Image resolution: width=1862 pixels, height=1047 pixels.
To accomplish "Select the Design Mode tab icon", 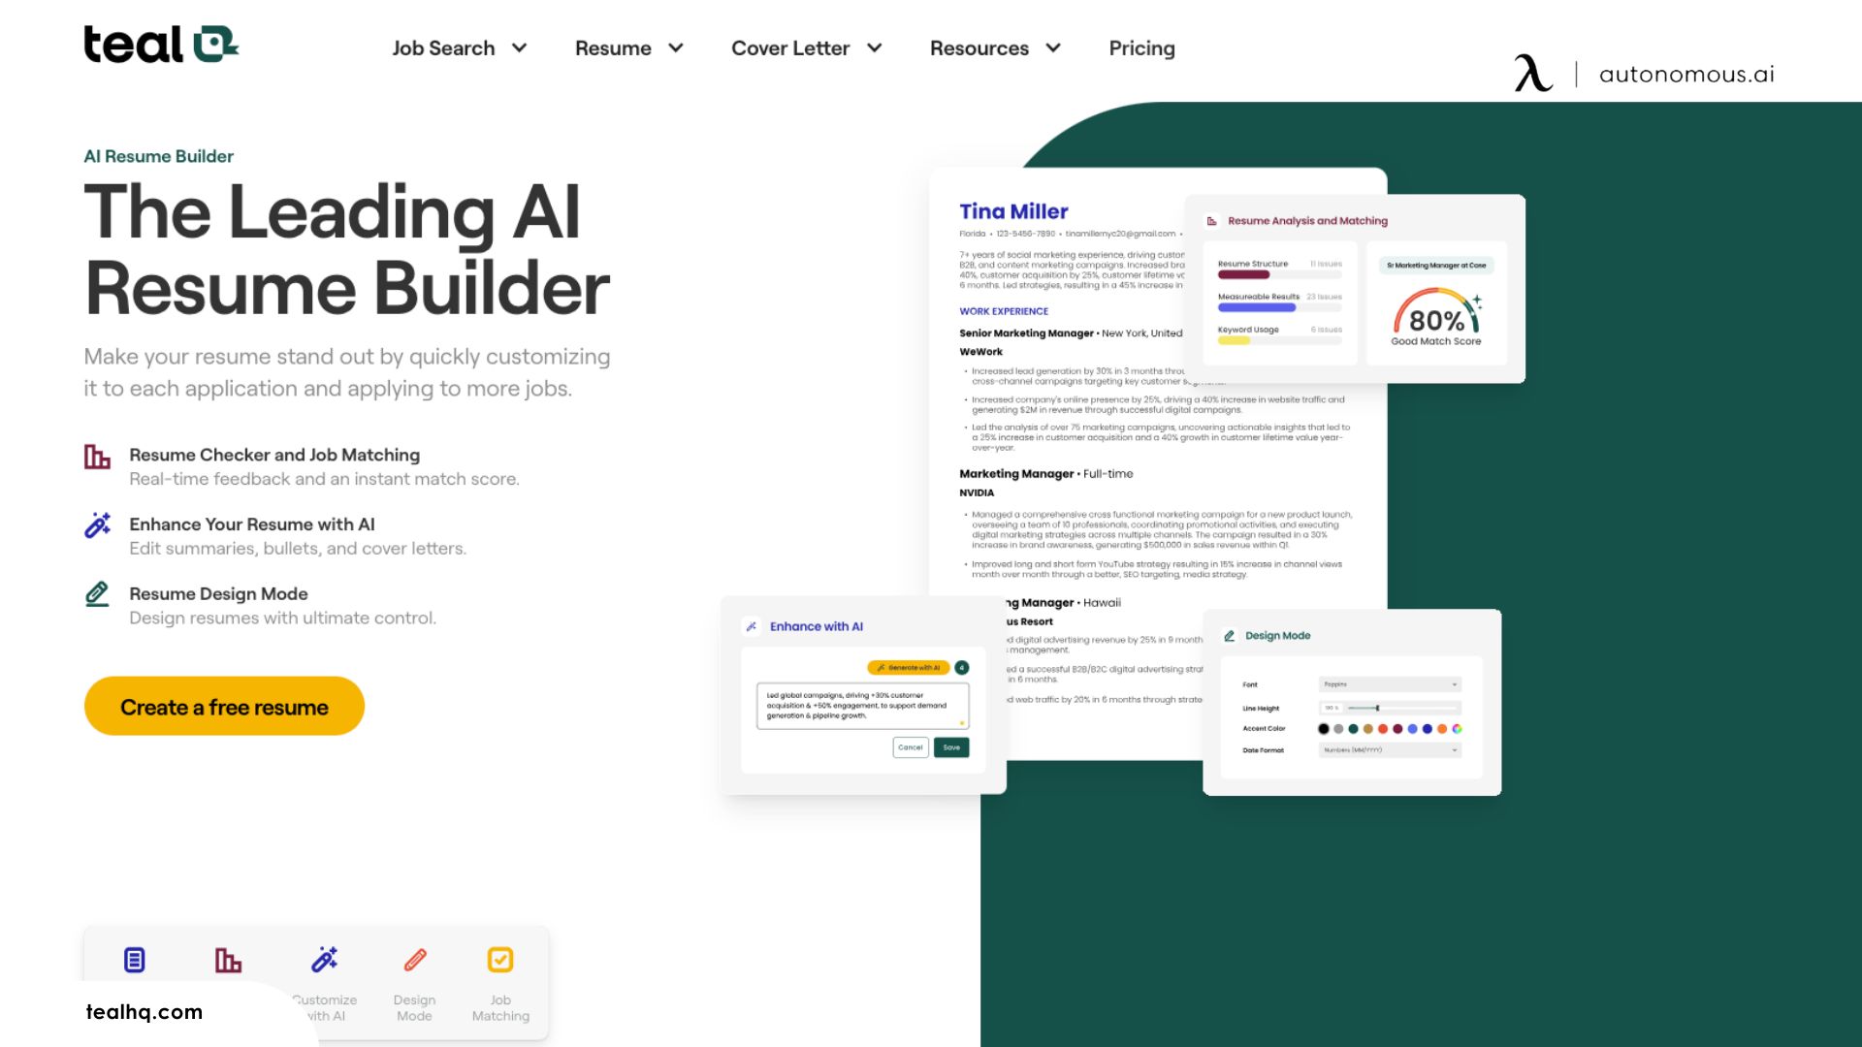I will (413, 959).
